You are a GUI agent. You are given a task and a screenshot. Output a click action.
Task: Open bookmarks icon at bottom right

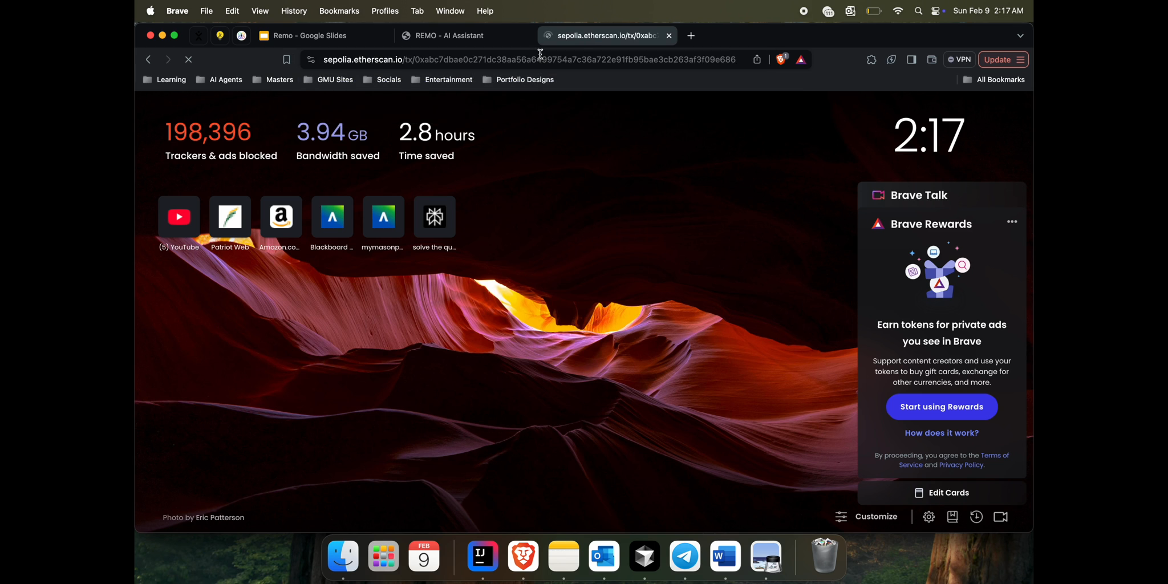click(x=952, y=517)
